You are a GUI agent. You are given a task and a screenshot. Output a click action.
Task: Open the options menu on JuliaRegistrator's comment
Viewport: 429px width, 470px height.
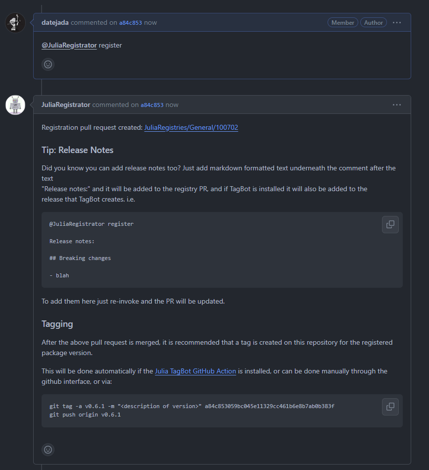pos(396,104)
